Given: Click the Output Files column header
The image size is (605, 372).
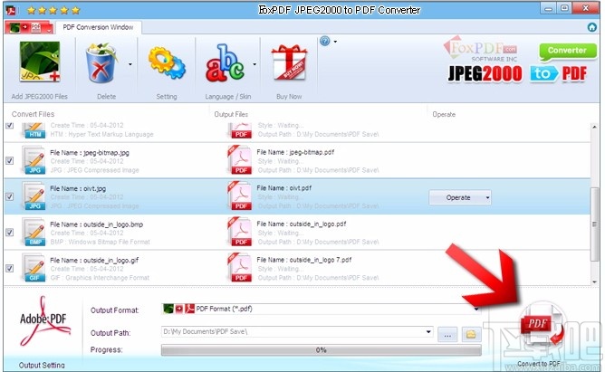Looking at the screenshot, I should coord(231,114).
